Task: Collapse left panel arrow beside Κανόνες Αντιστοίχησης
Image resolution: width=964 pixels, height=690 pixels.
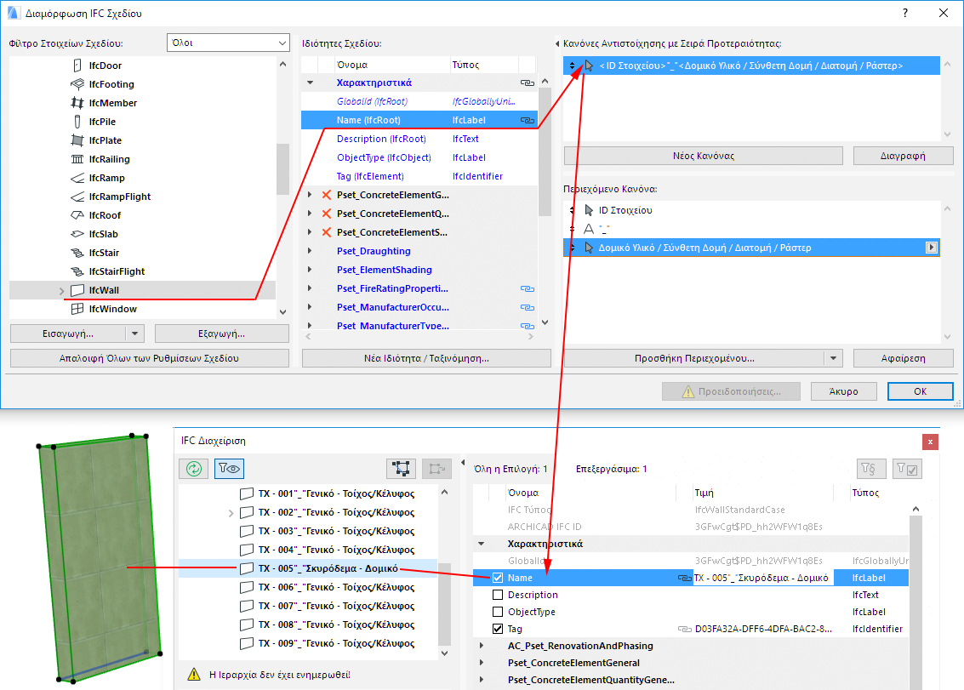Action: pyautogui.click(x=557, y=44)
